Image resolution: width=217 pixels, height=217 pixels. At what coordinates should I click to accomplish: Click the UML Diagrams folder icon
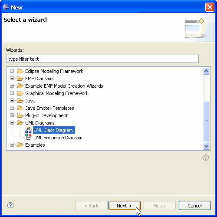tap(20, 123)
